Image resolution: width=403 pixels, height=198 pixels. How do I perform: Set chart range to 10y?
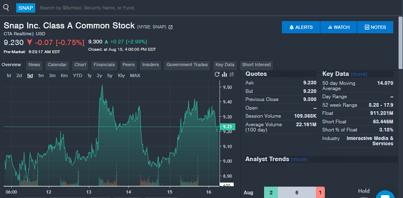coord(121,76)
